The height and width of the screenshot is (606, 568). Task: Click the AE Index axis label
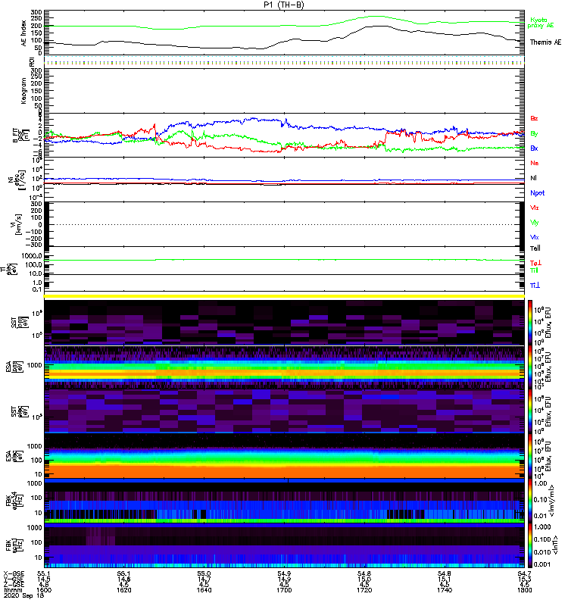24,33
